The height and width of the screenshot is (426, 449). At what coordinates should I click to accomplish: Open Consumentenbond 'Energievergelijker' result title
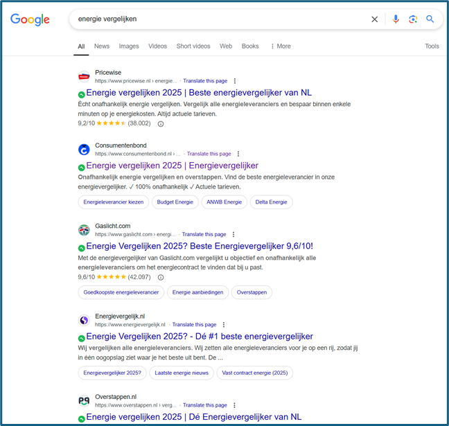click(x=172, y=166)
